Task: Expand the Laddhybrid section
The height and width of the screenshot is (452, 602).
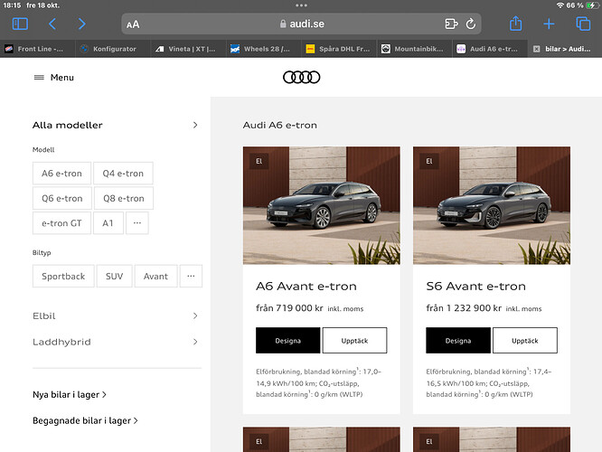Action: tap(117, 342)
